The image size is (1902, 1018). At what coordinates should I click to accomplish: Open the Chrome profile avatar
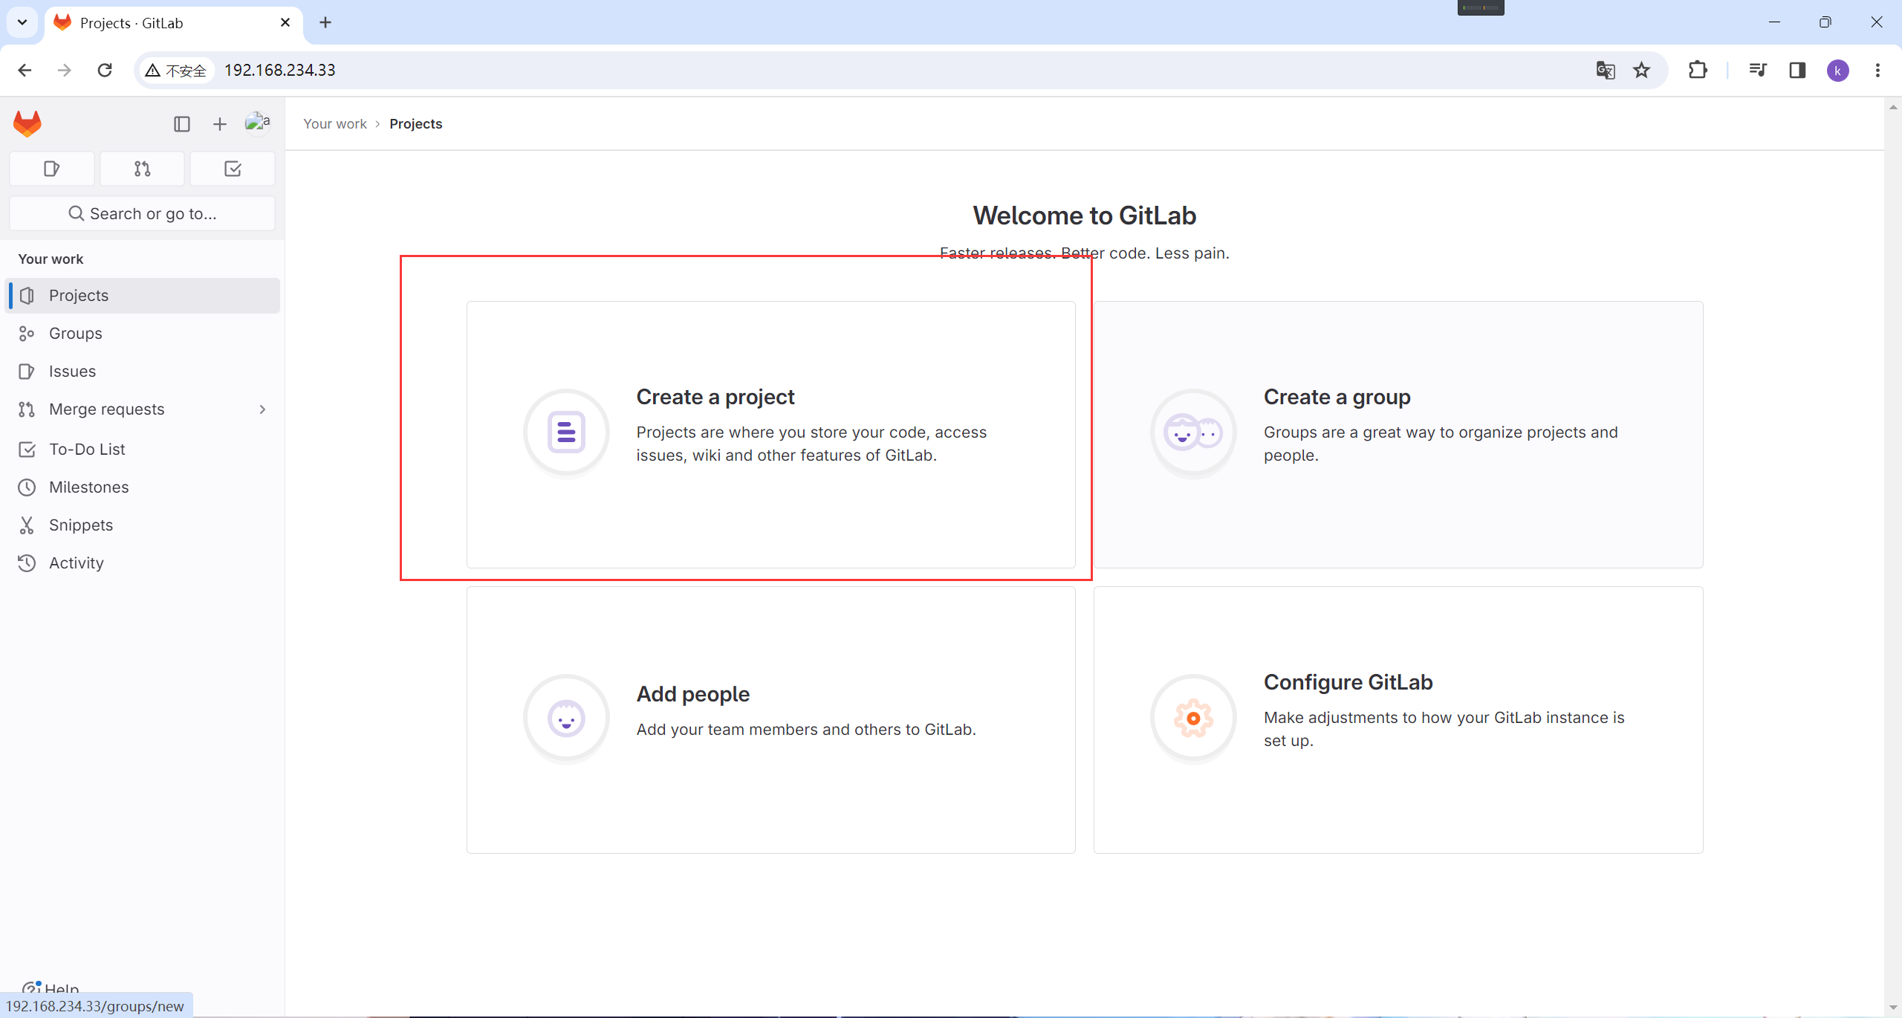click(1838, 71)
